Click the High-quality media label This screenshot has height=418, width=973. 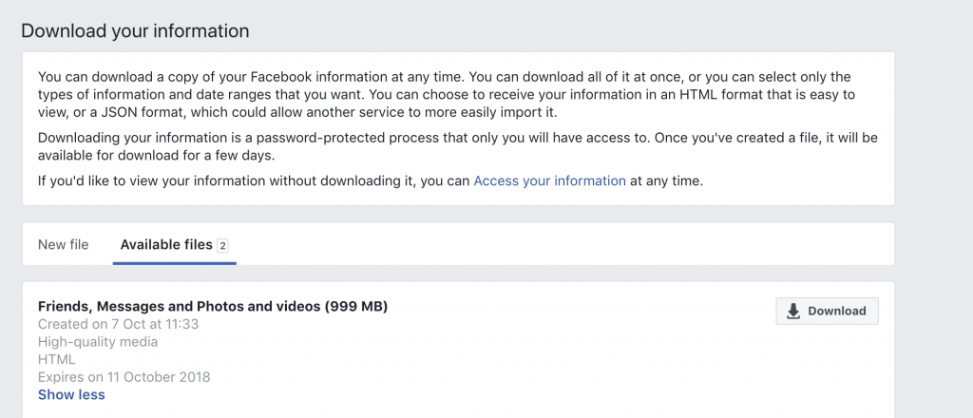click(98, 342)
